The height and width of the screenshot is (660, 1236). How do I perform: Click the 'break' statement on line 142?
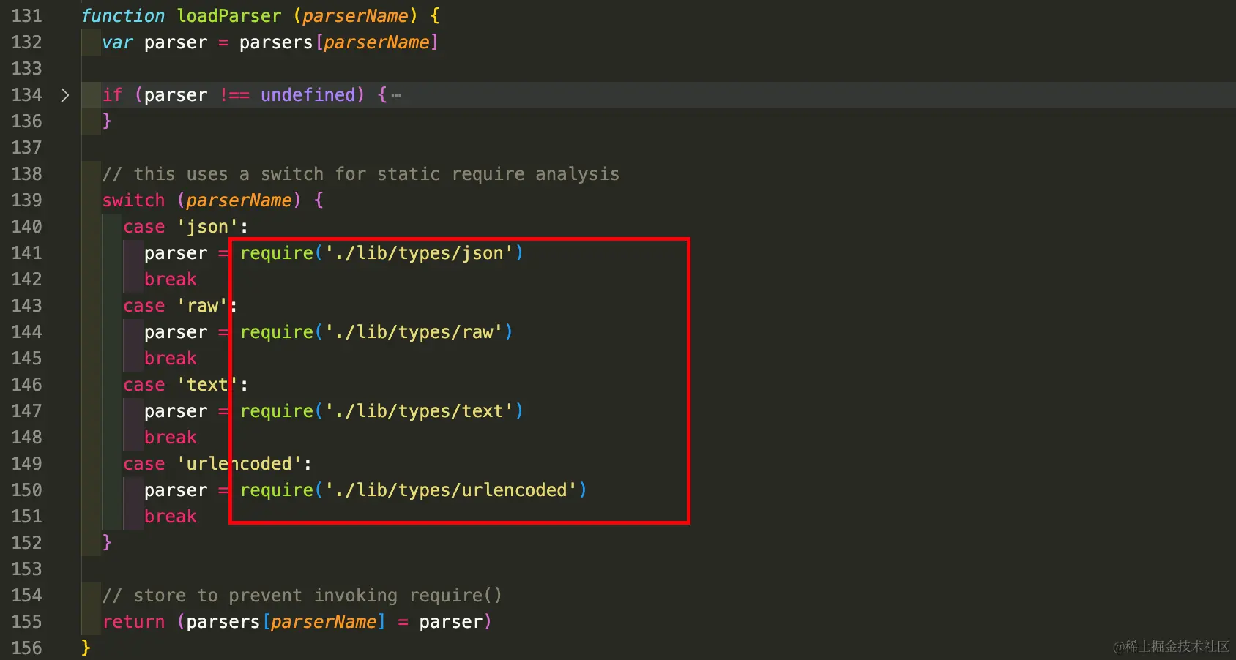point(171,280)
